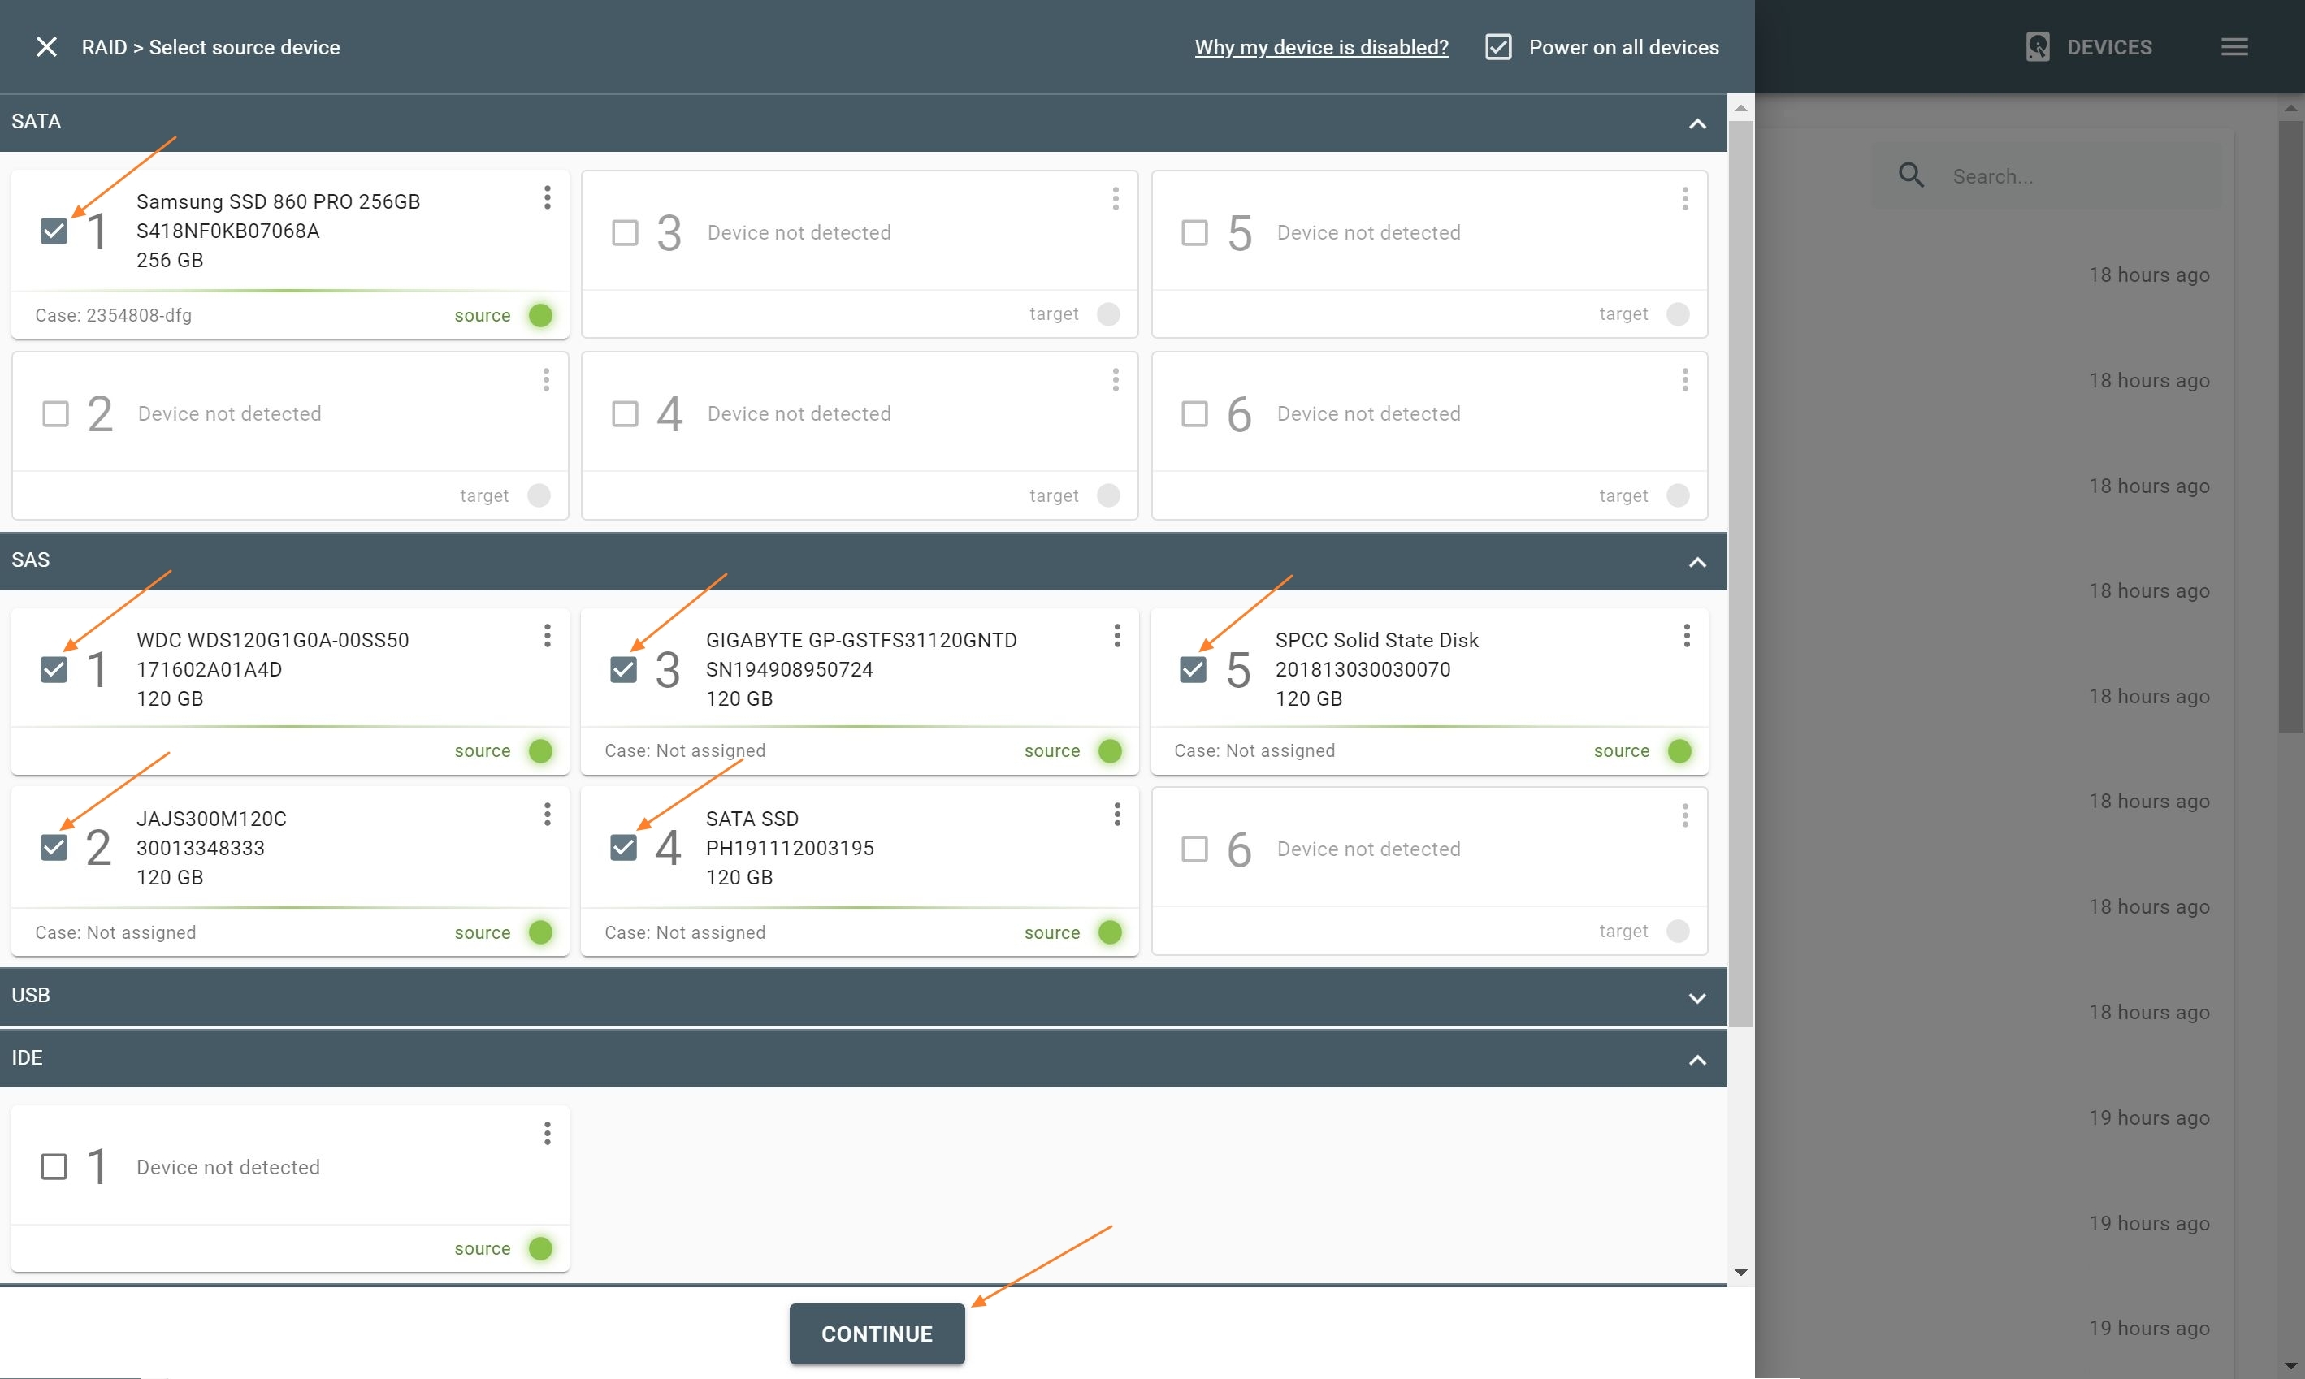Open SAS slot 6 options menu
The width and height of the screenshot is (2305, 1379).
[1685, 815]
